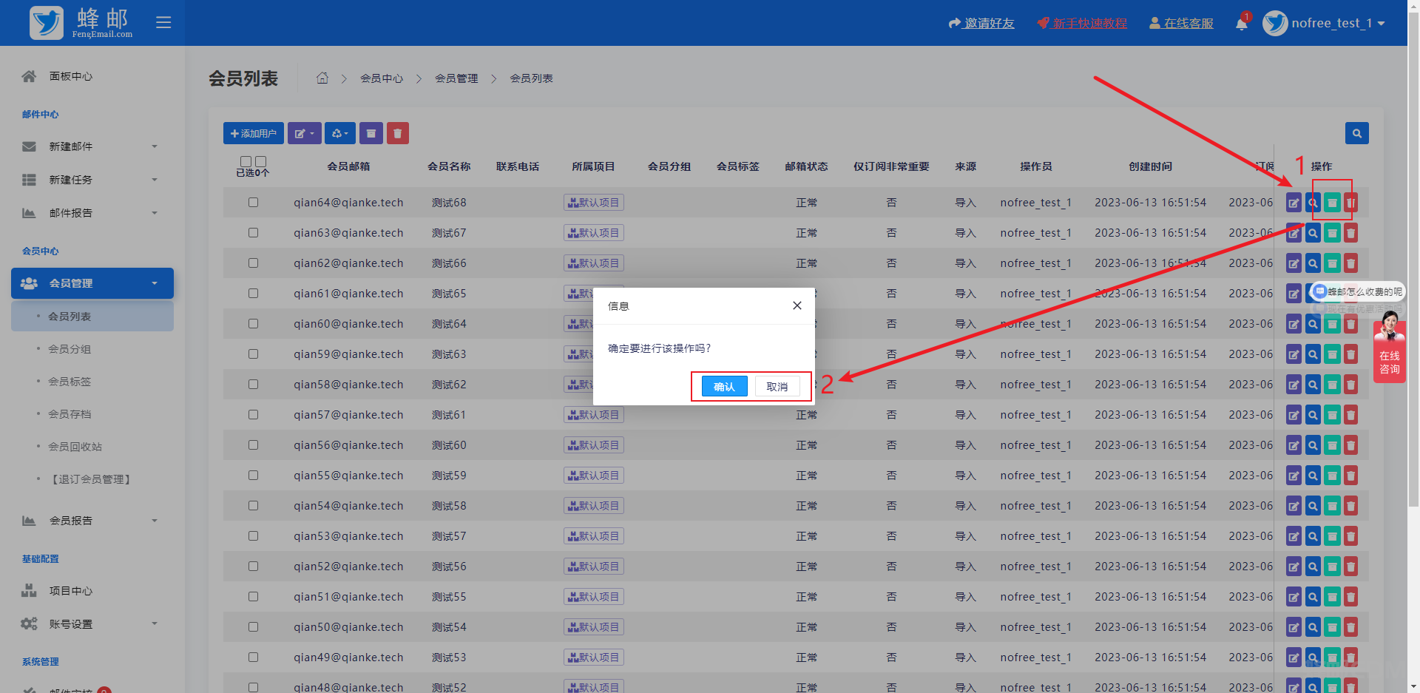The width and height of the screenshot is (1420, 693).
Task: Check row qian64@qianke.tech
Action: 253,202
